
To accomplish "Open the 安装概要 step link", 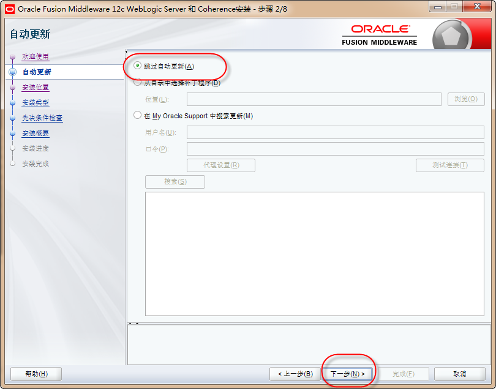I will pos(36,133).
